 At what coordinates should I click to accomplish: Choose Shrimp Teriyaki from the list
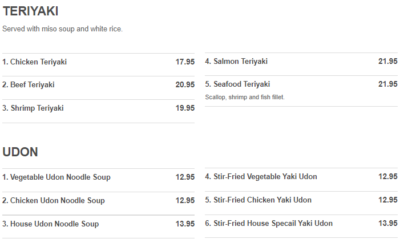pyautogui.click(x=33, y=108)
